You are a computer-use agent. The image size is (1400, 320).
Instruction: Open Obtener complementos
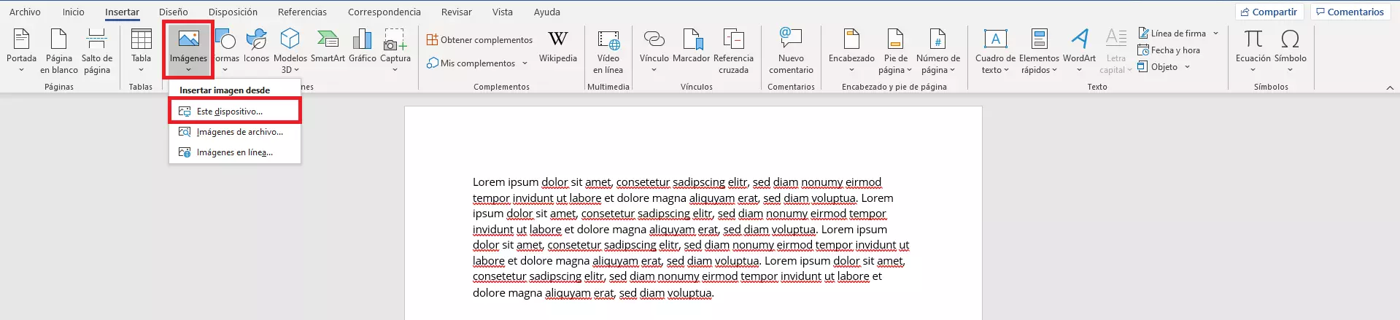click(479, 40)
